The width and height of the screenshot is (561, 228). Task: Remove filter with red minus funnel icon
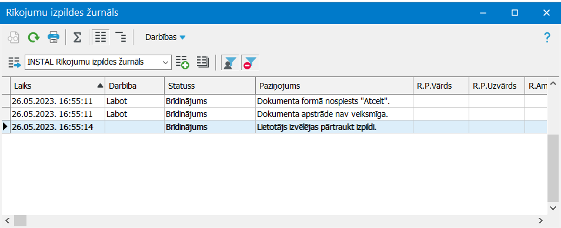pos(250,62)
